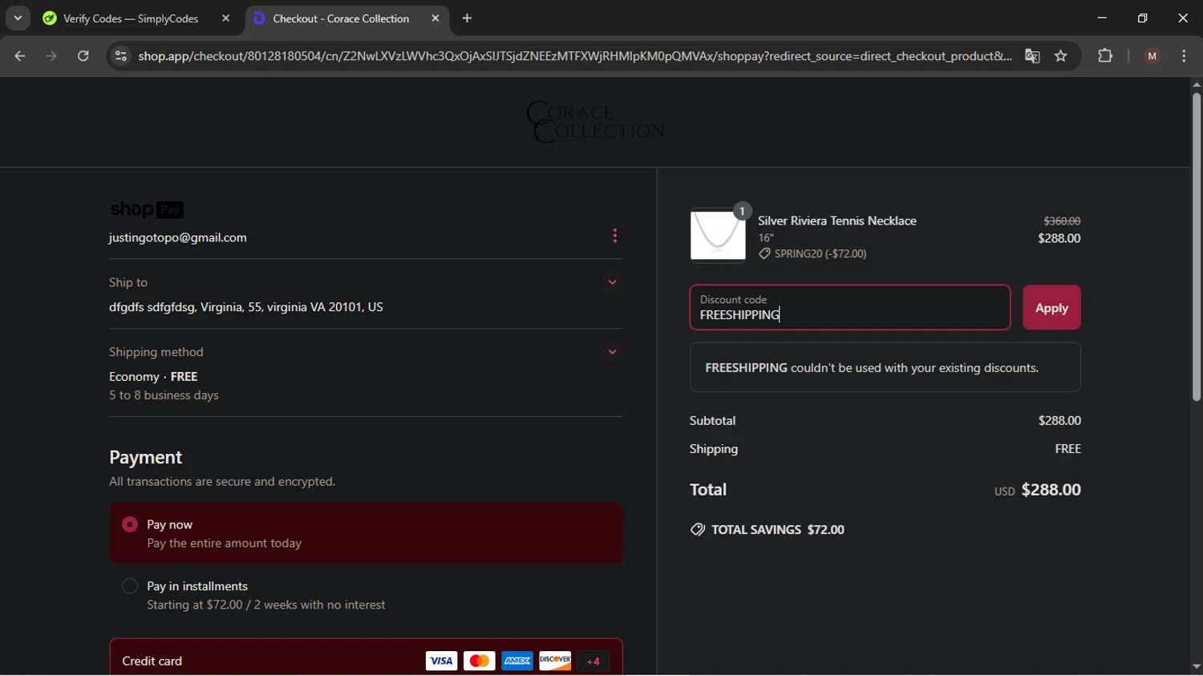
Task: Click the browser forward arrow
Action: [51, 56]
